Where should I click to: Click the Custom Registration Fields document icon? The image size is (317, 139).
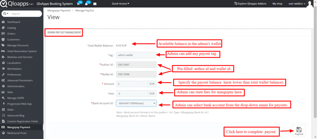3,121
